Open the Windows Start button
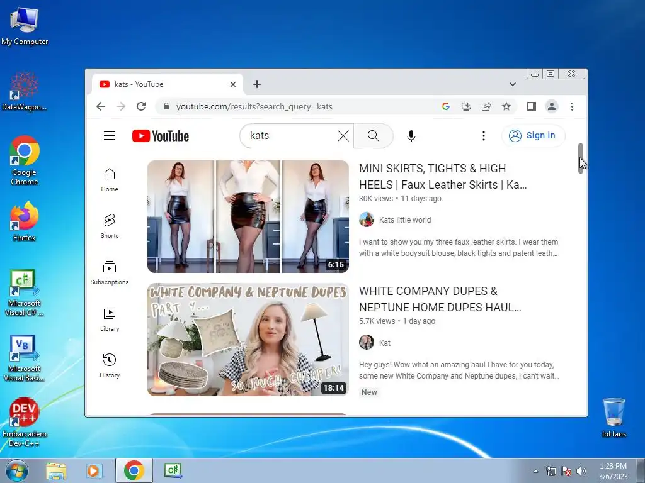Screen dimensions: 645x483 coord(16,470)
